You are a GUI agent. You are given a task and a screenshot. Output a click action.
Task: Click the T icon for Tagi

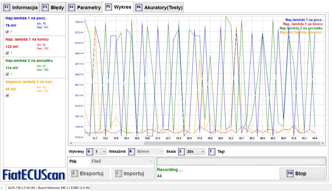(211, 152)
